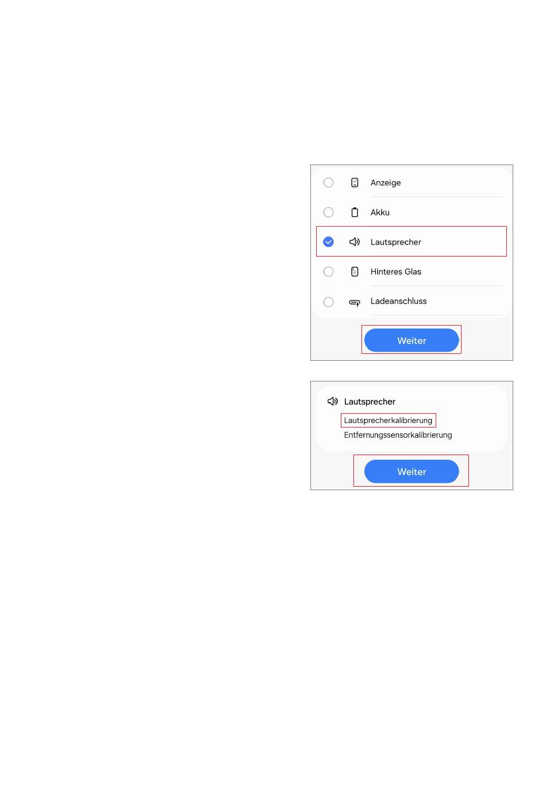Click the Ladeanschluss charging port icon
Viewport: 546px width, 798px height.
click(x=355, y=302)
